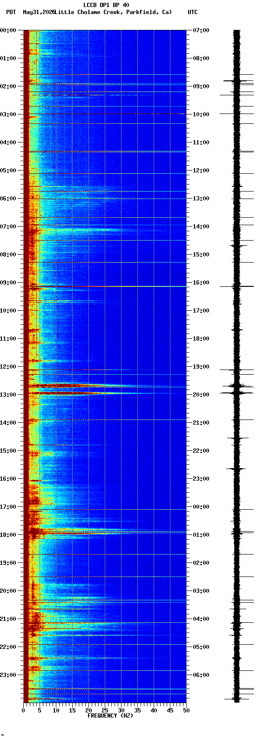Click the title text 'LCCB DP1 BP 40'
The height and width of the screenshot is (740, 257).
(x=106, y=5)
